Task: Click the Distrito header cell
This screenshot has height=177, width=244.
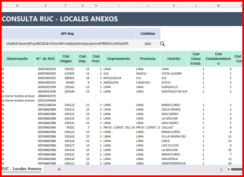Action: point(174,59)
